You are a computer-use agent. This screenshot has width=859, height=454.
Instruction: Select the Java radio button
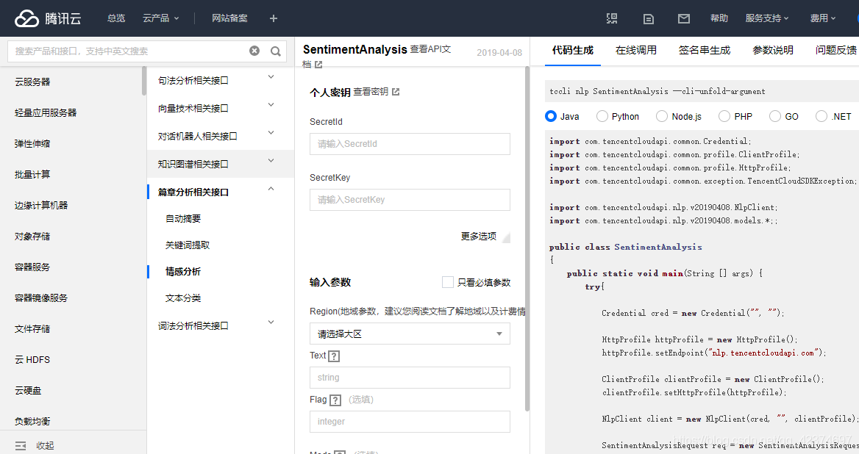(551, 116)
